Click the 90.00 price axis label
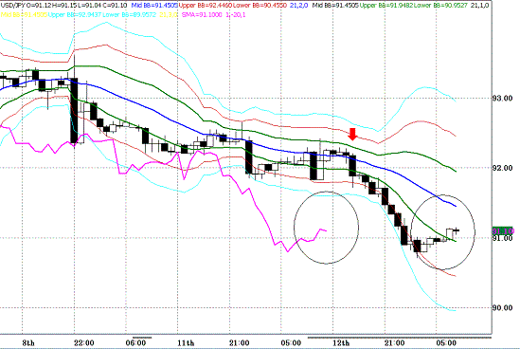 pos(503,308)
